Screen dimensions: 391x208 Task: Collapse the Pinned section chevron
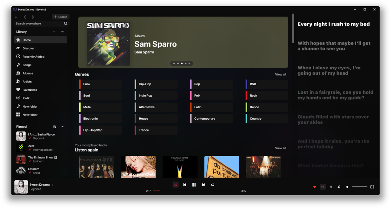pyautogui.click(x=63, y=127)
